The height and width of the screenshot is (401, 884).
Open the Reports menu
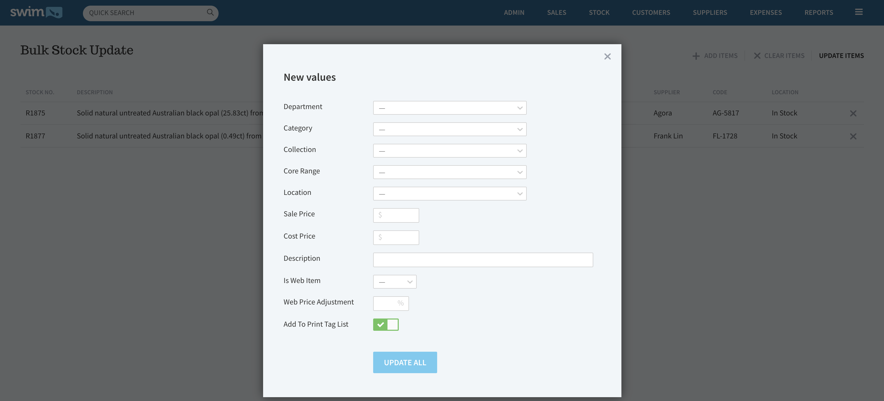(818, 13)
